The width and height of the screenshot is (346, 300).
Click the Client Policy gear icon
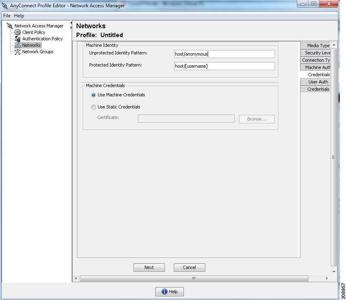point(17,32)
